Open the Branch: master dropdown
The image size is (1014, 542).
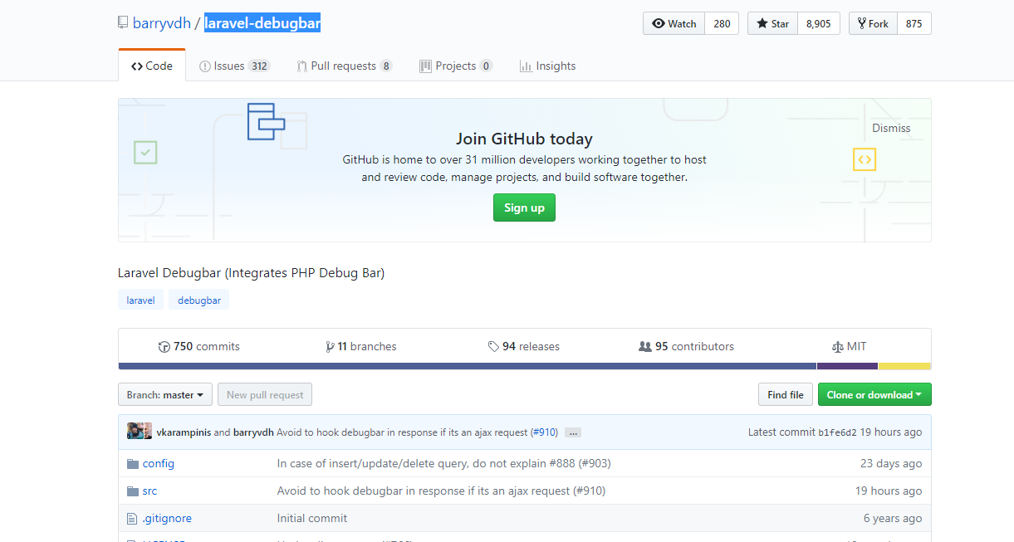(165, 395)
